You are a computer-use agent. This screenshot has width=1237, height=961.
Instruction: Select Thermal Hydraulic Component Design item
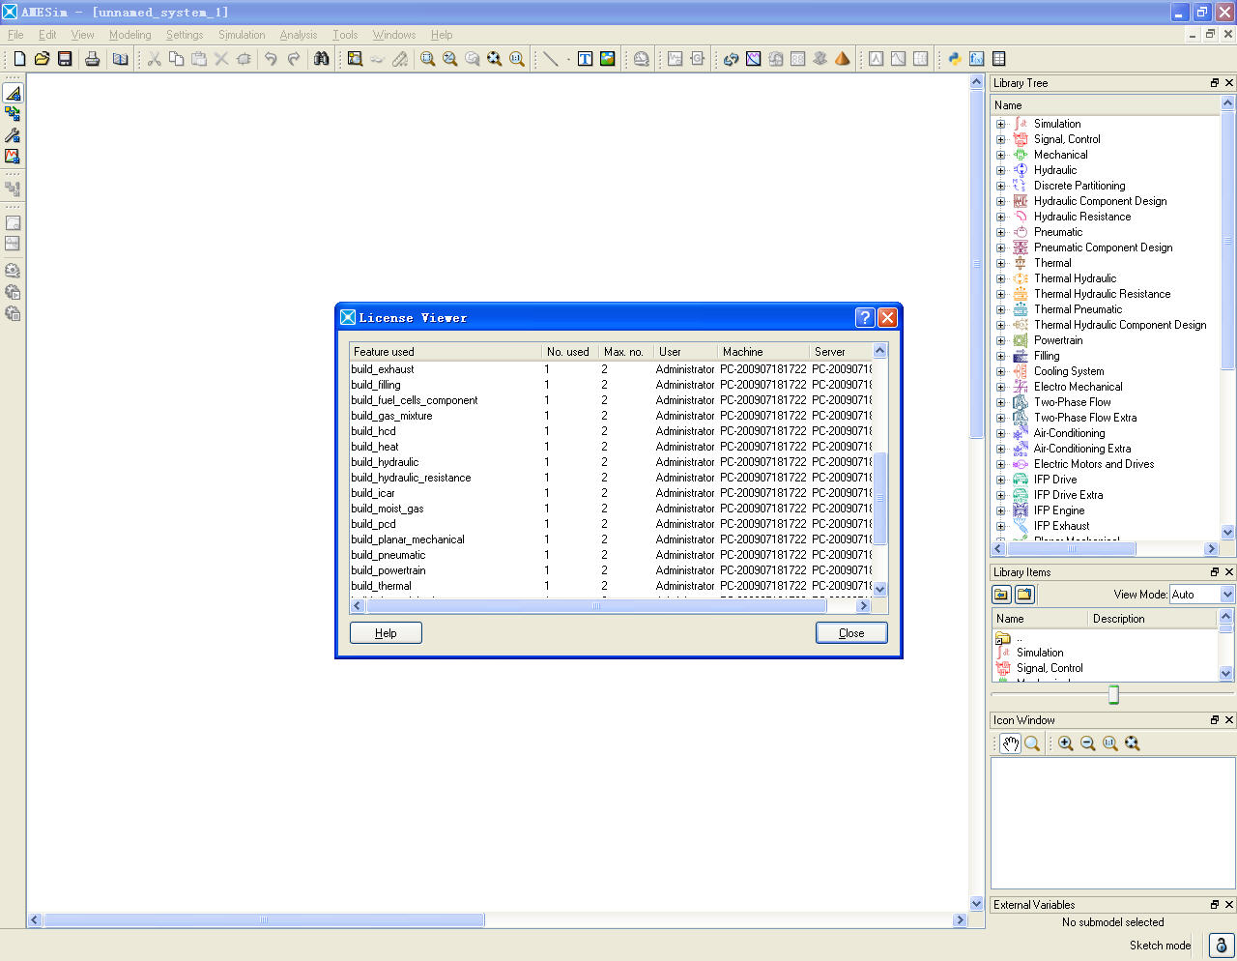pos(1120,325)
